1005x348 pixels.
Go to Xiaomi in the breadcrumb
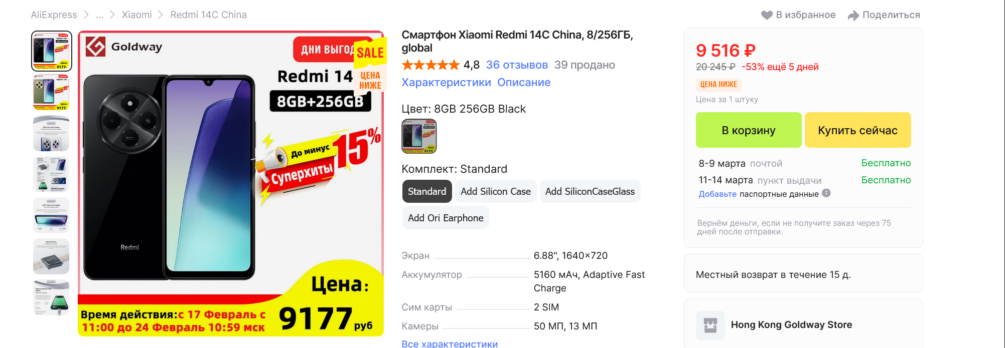(136, 15)
